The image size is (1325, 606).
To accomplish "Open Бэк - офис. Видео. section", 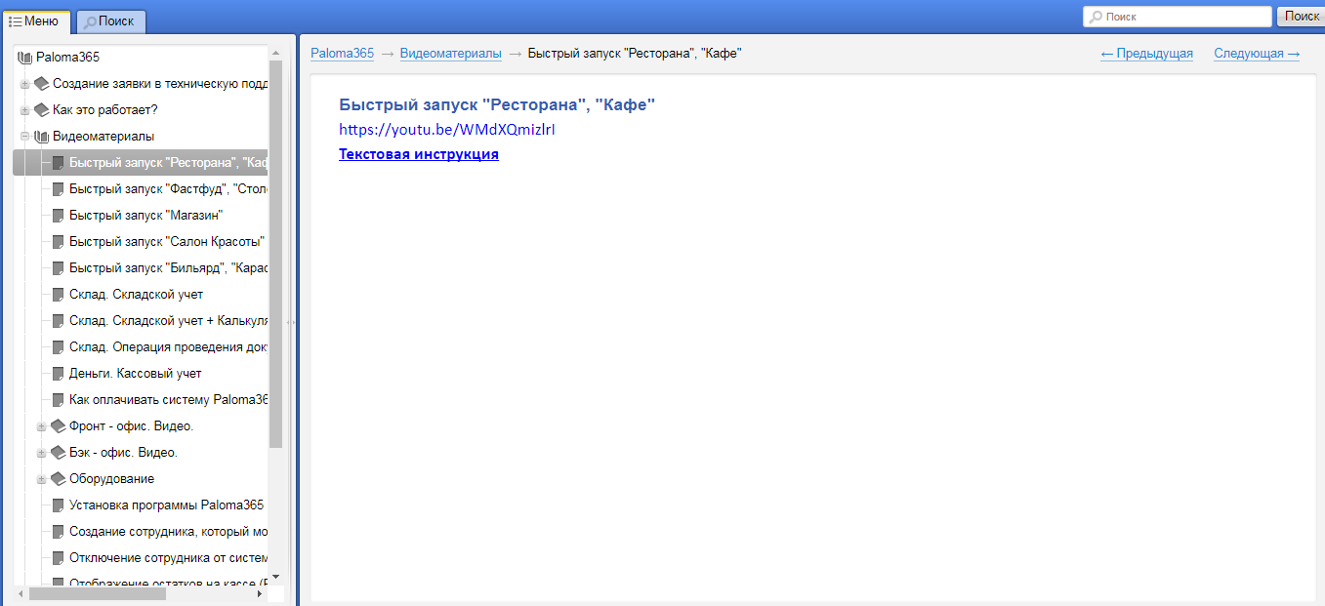I will [x=123, y=453].
